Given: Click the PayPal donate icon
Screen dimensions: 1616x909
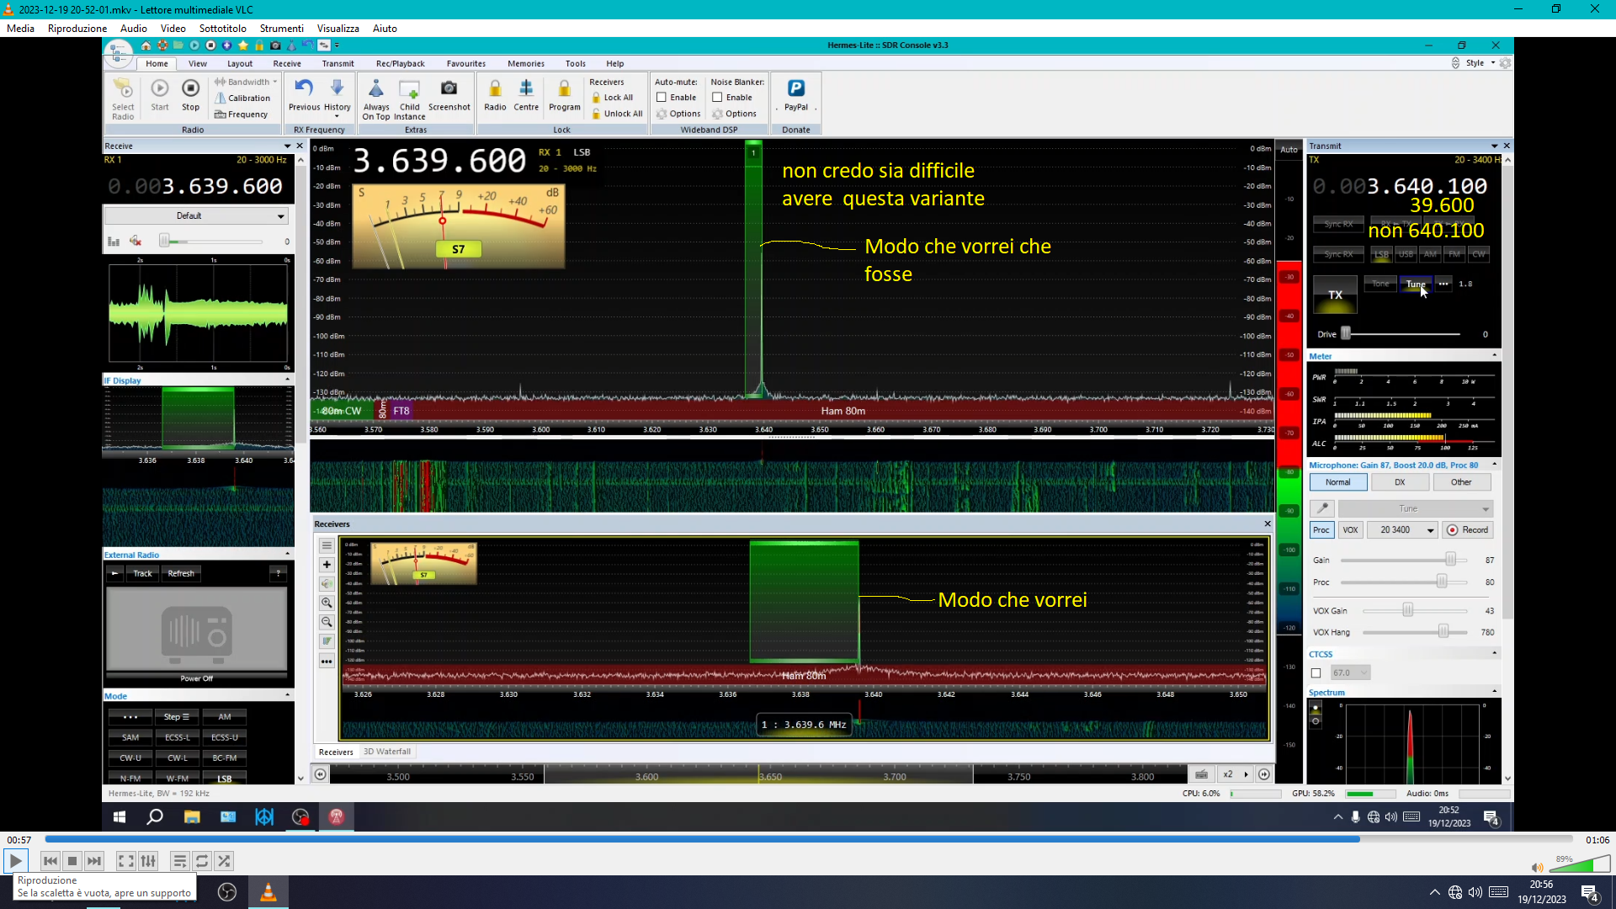Looking at the screenshot, I should click(795, 88).
